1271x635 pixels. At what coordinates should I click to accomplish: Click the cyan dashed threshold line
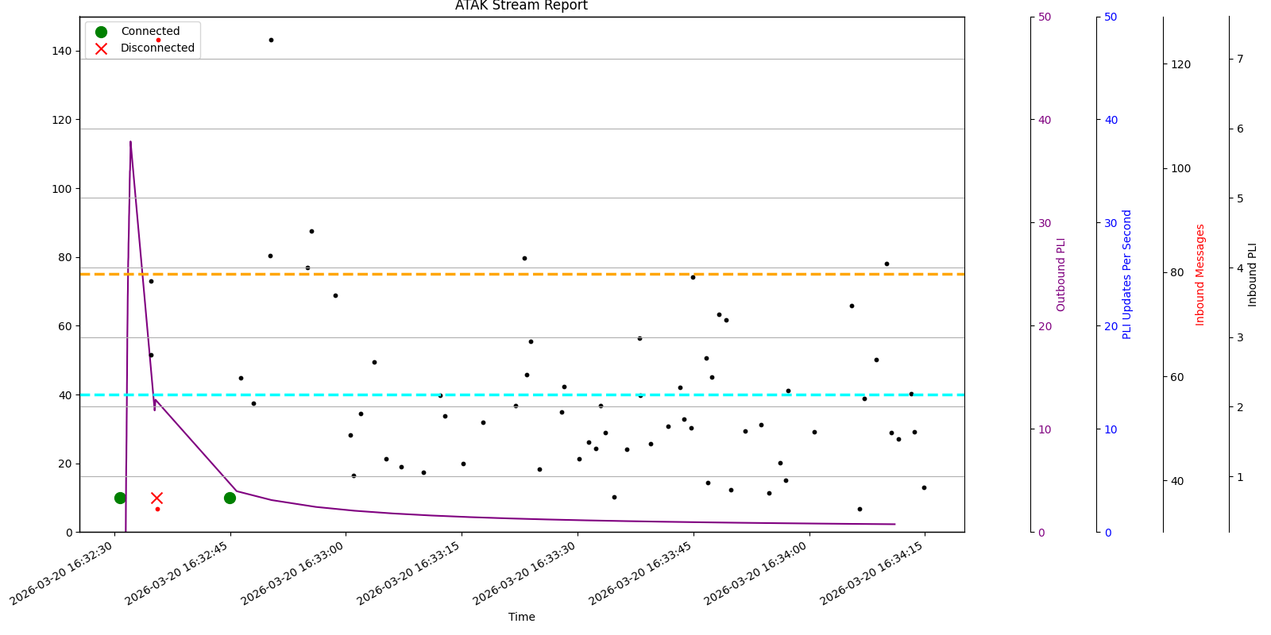click(556, 394)
